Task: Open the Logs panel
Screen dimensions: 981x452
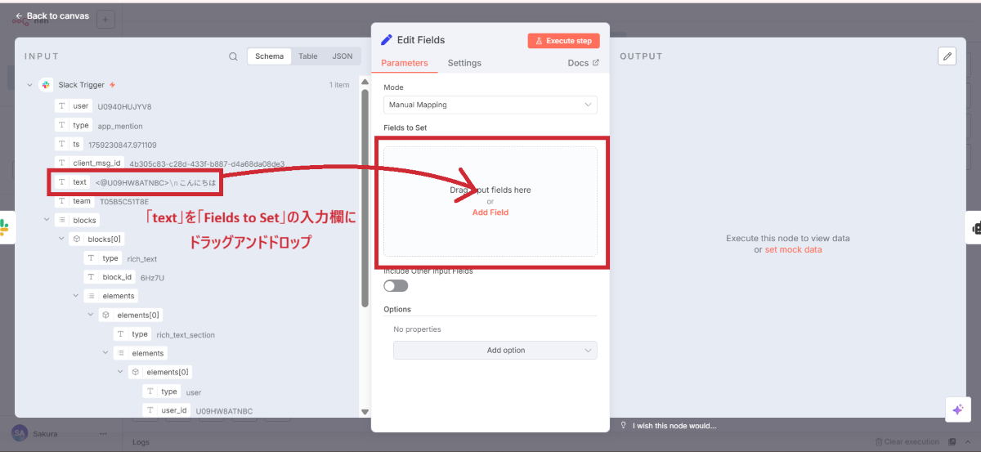Action: tap(141, 442)
